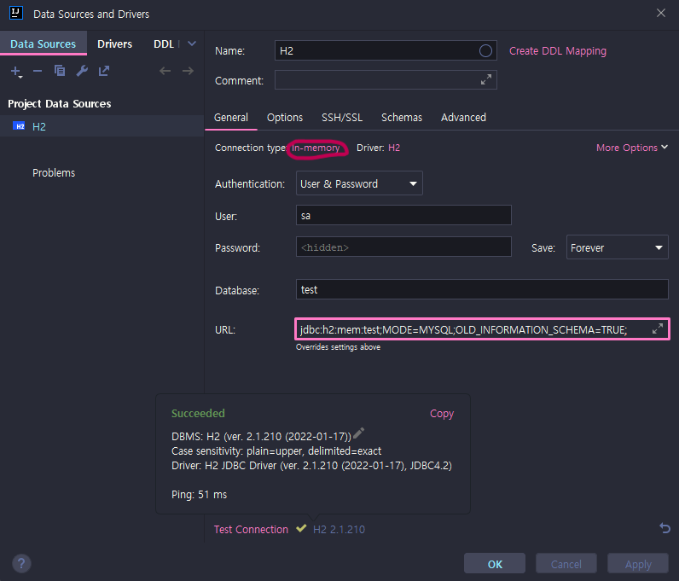Image resolution: width=679 pixels, height=581 pixels.
Task: Remove selected data source with minus icon
Action: pyautogui.click(x=38, y=71)
